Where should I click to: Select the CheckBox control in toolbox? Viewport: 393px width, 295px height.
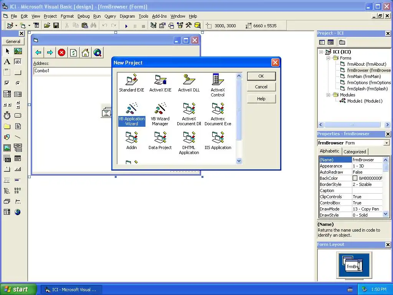[x=7, y=83]
